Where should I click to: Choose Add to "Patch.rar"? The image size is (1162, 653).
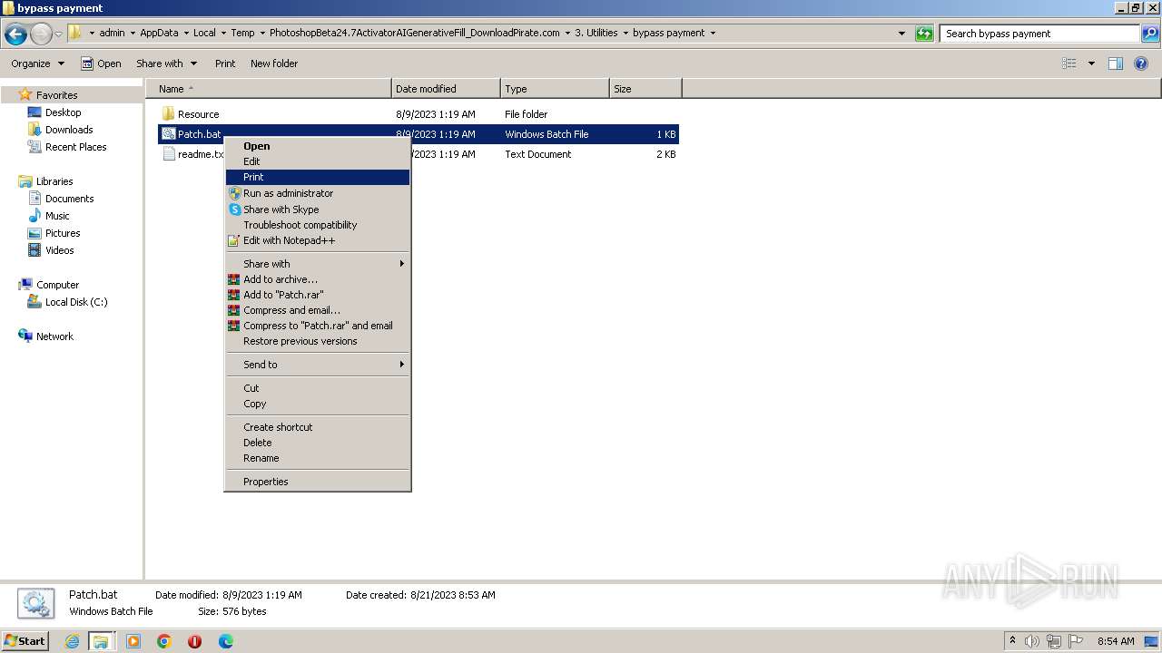pos(318,295)
